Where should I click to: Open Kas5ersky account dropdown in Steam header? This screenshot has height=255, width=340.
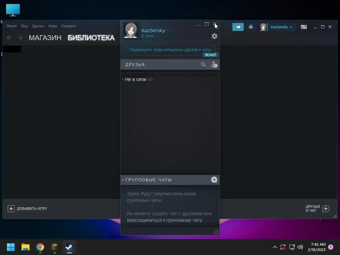[x=291, y=27]
